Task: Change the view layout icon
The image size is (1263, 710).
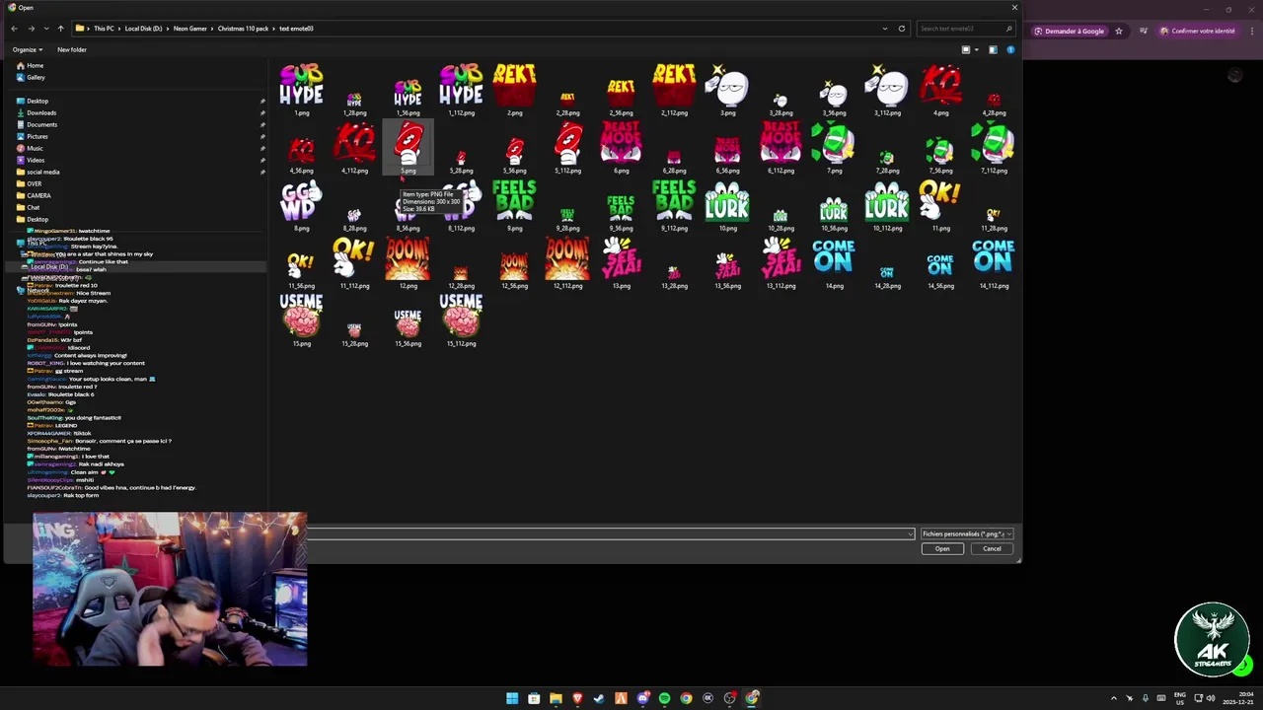Action: [966, 49]
